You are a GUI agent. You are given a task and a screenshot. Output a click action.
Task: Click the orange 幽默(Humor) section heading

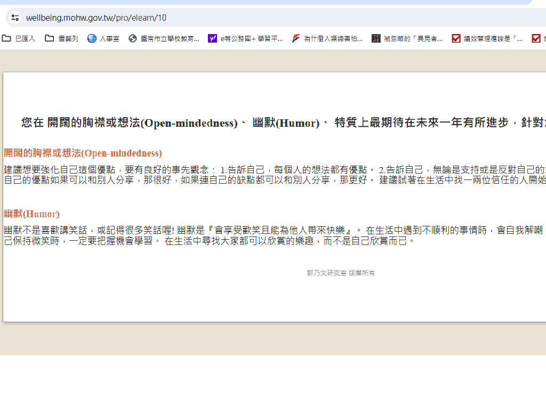coord(31,214)
